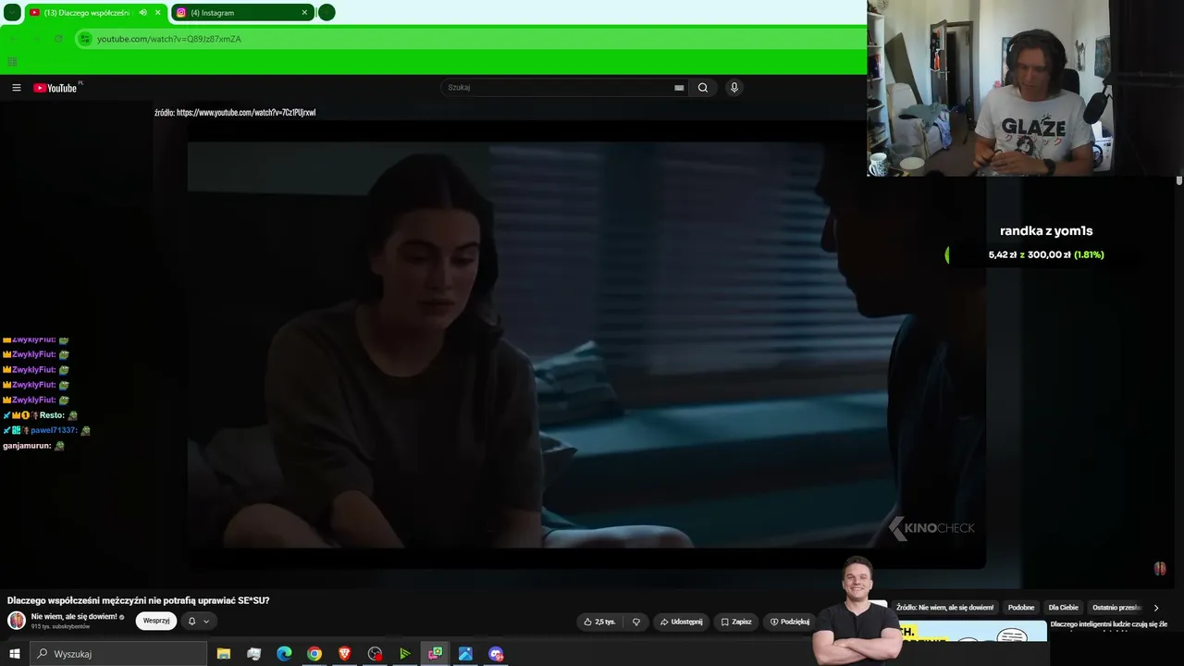The width and height of the screenshot is (1184, 666).
Task: Open recommended video Dlaczego inteligentni ludzie title
Action: [1109, 624]
